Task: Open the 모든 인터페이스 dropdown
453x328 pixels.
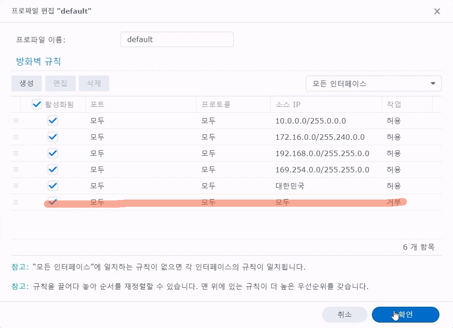Action: 373,84
